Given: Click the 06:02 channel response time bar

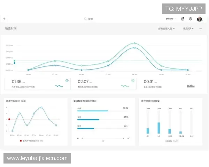Looking at the screenshot, I should (x=93, y=111).
